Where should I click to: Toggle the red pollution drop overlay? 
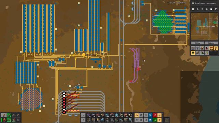coord(207,48)
